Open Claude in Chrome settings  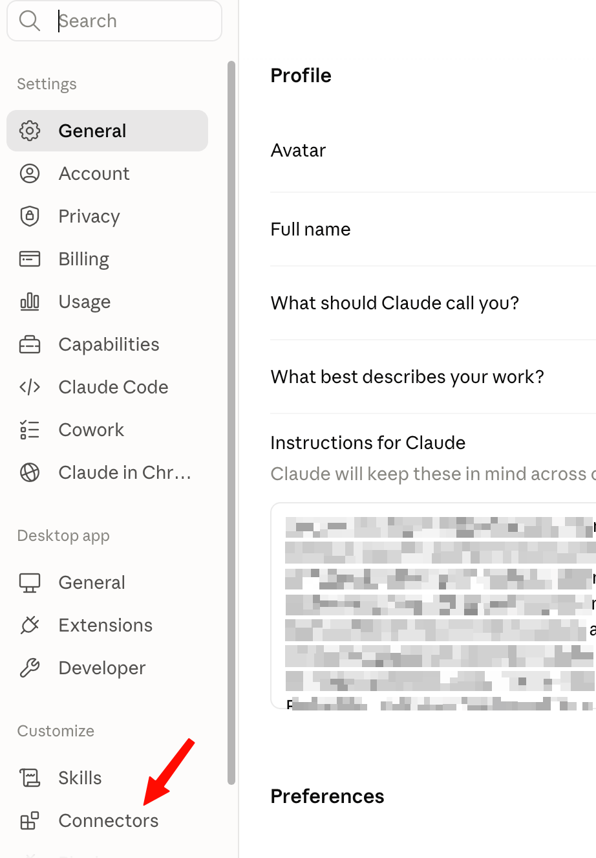[107, 472]
